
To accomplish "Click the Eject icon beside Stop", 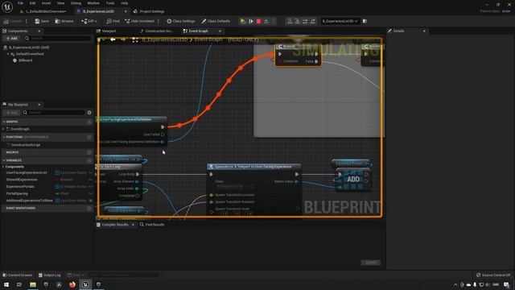I will pyautogui.click(x=266, y=21).
